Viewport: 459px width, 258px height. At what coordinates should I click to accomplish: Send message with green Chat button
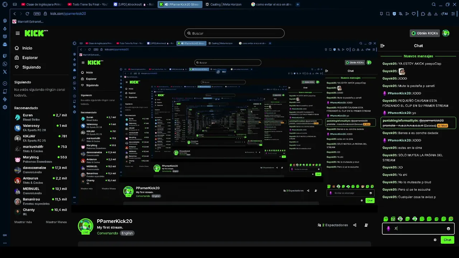coord(448,240)
